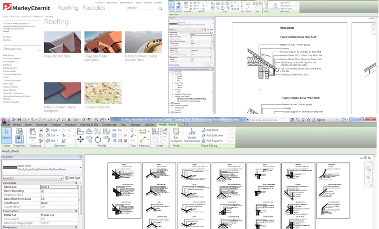The image size is (379, 229).
Task: Collapse the Constraints group in Properties
Action: pos(76,183)
